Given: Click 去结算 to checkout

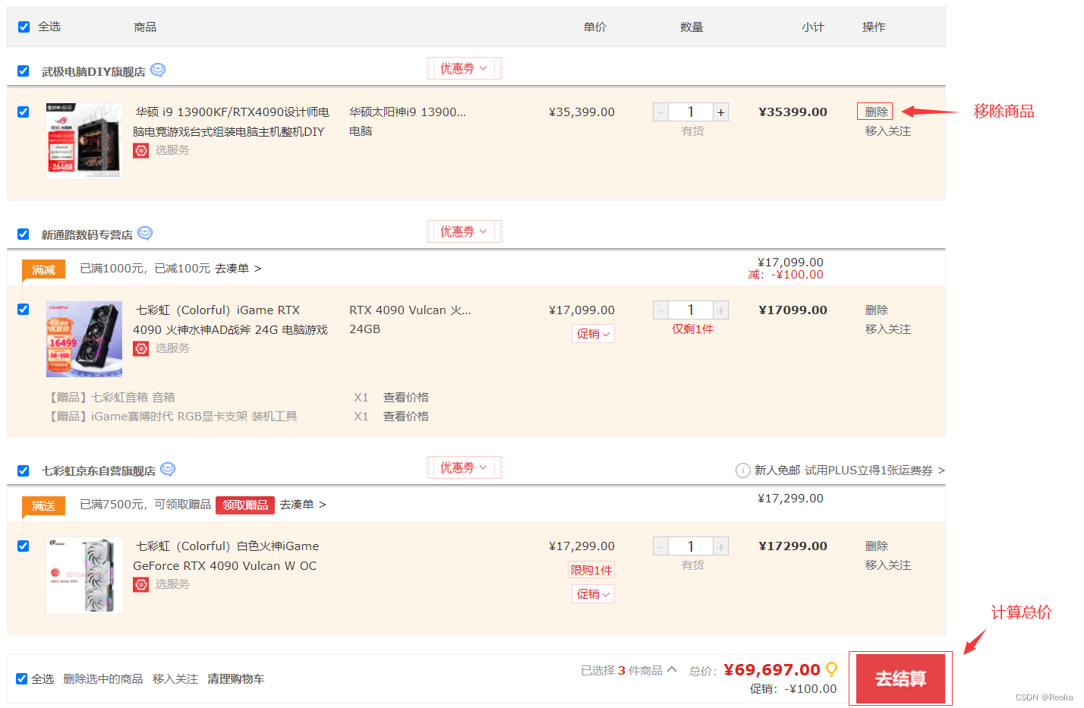Looking at the screenshot, I should [900, 678].
